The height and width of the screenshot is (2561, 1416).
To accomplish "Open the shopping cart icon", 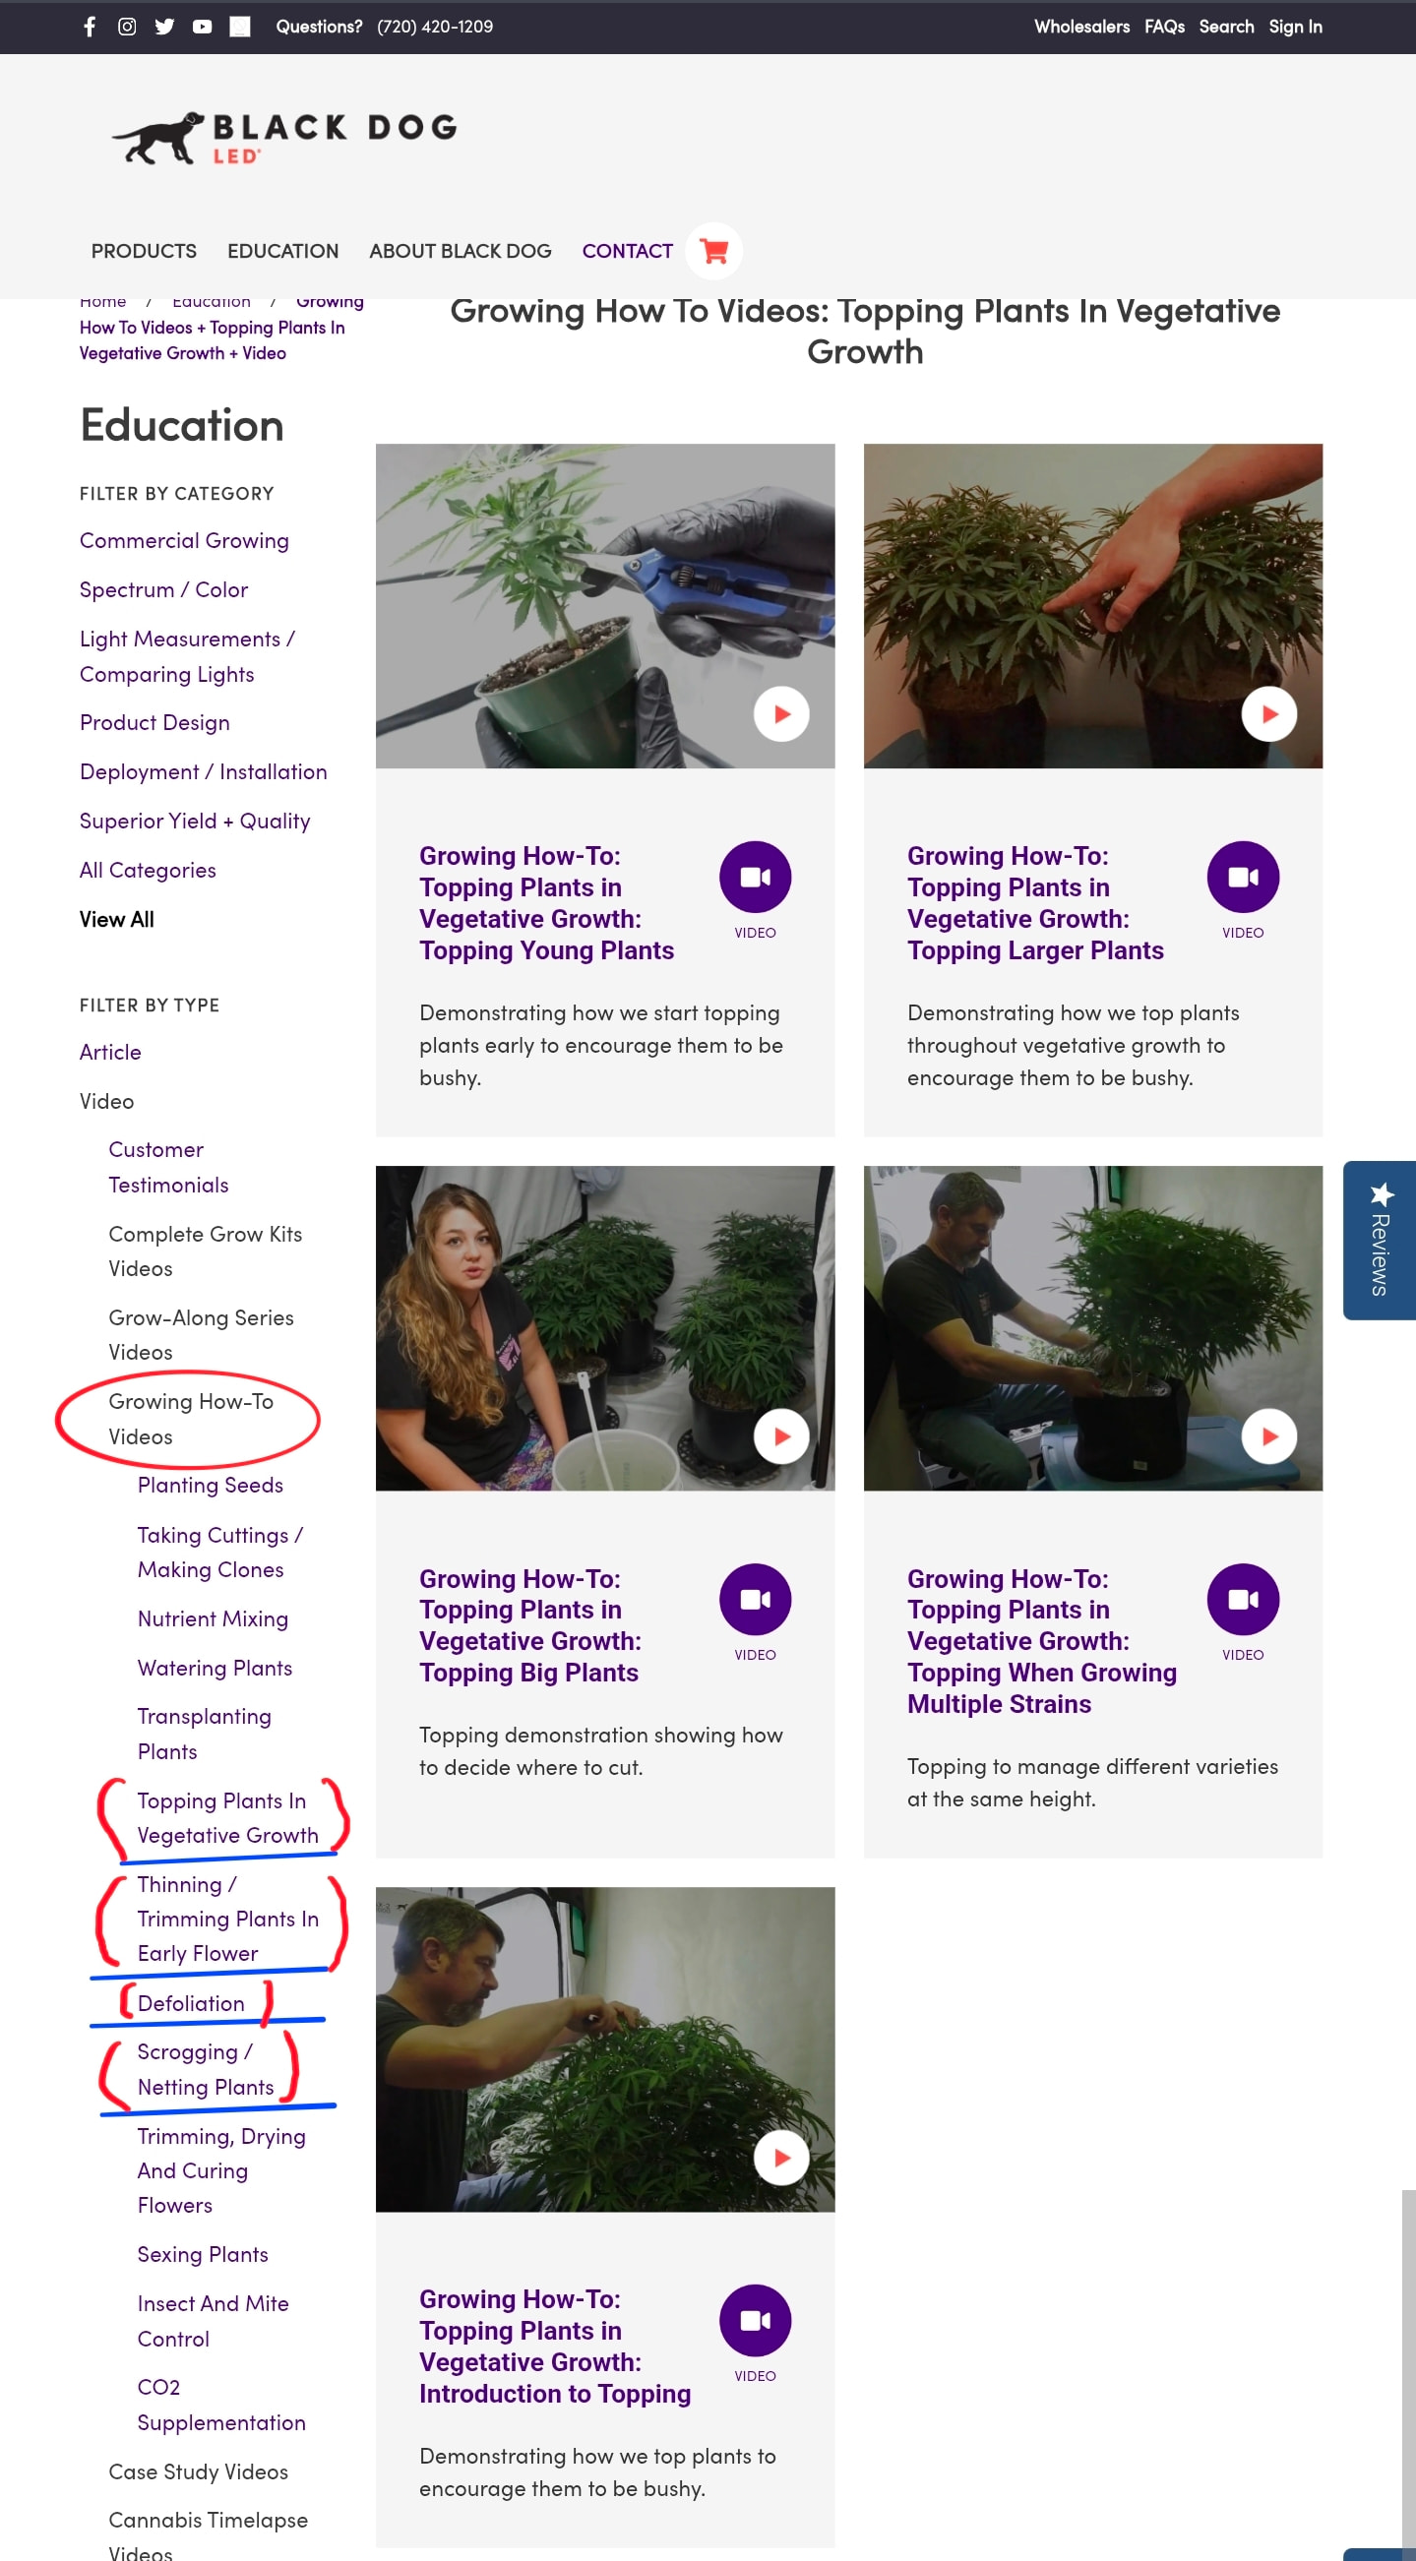I will click(713, 251).
